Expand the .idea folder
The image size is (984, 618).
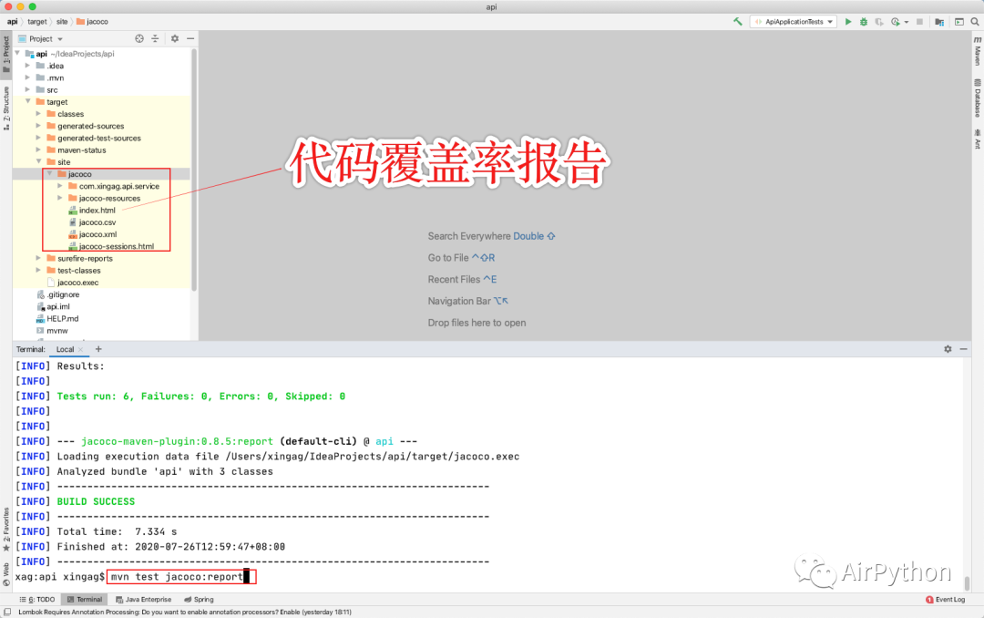click(x=27, y=66)
